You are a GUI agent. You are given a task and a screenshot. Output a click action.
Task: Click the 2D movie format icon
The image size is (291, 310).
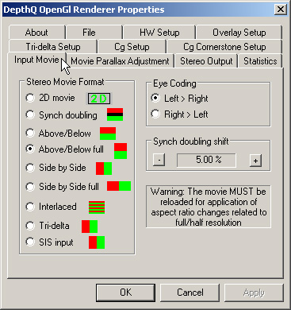coord(99,99)
